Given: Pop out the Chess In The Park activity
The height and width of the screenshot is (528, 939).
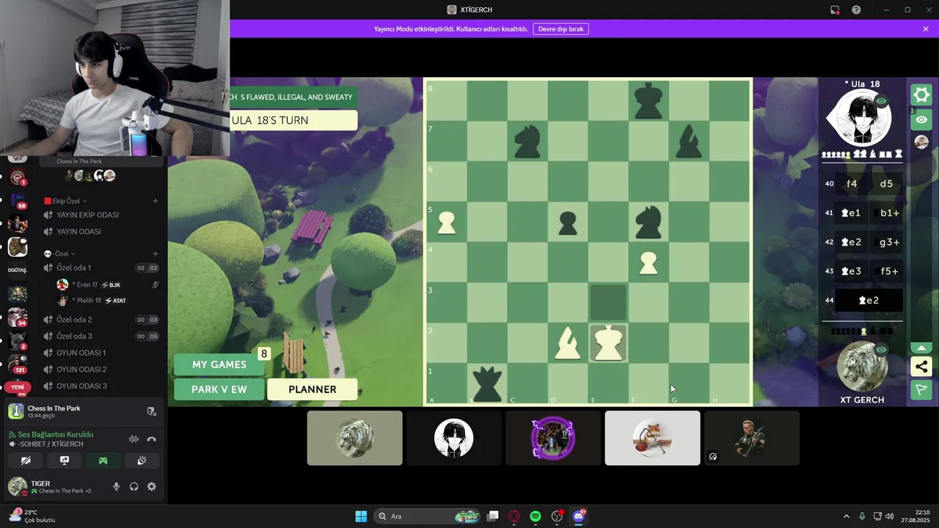Looking at the screenshot, I should pos(152,411).
